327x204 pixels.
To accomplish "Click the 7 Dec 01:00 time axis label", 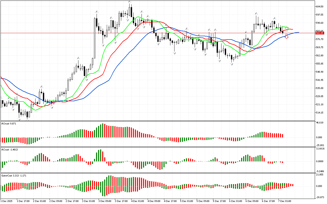I will click(x=284, y=201).
